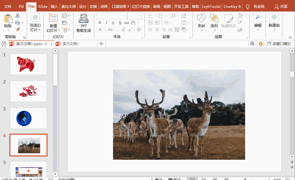The width and height of the screenshot is (295, 180).
Task: Click the magic wand icon
Action: 252,44
